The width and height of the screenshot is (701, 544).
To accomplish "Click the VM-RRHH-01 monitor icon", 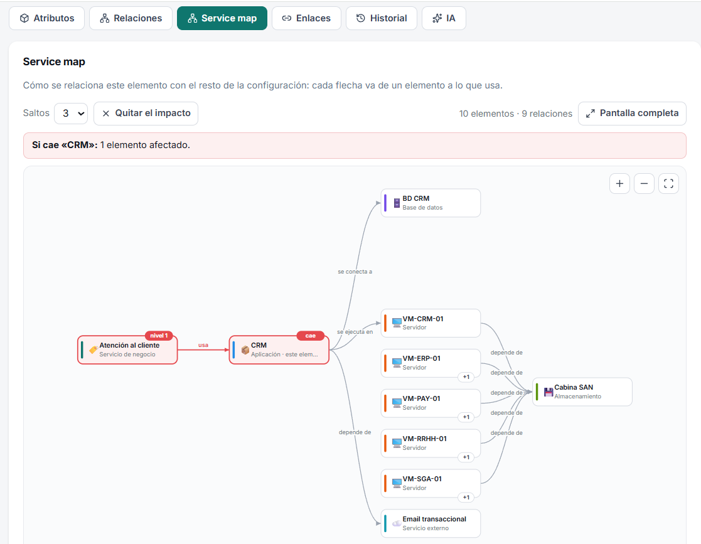I will point(397,443).
